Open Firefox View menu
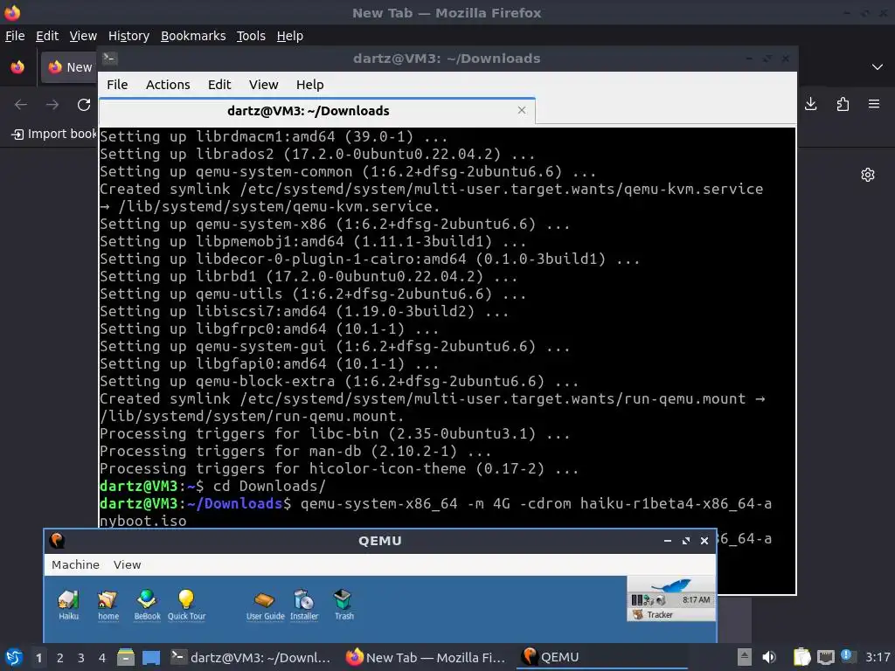895x671 pixels. click(83, 36)
